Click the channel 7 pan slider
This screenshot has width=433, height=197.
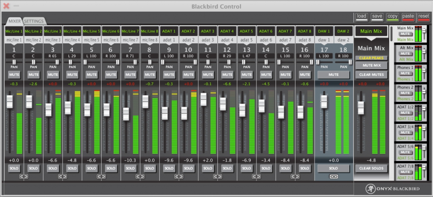pos(130,62)
